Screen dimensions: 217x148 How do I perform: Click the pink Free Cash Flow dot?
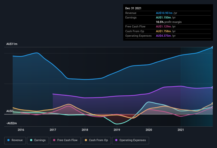point(54,140)
